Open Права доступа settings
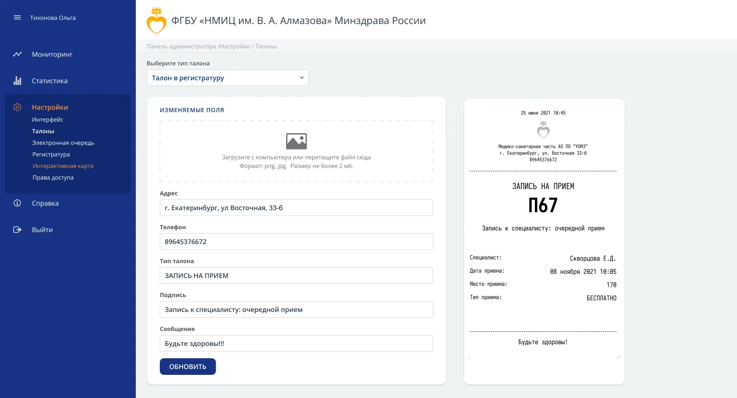Viewport: 737px width, 398px height. coord(53,177)
